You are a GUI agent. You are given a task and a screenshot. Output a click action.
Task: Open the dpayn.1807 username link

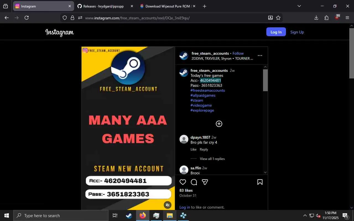point(201,137)
